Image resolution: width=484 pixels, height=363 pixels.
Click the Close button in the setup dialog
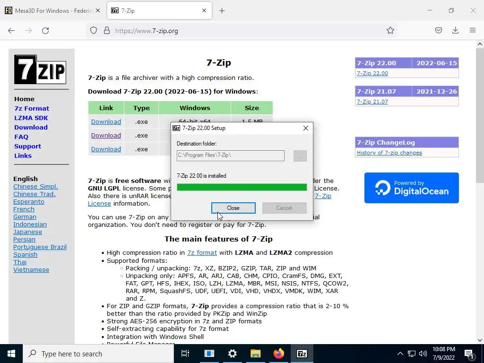click(233, 208)
